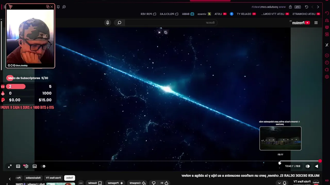Open player settings gear menu
Viewport: 330px width, 185px height.
tap(26, 166)
